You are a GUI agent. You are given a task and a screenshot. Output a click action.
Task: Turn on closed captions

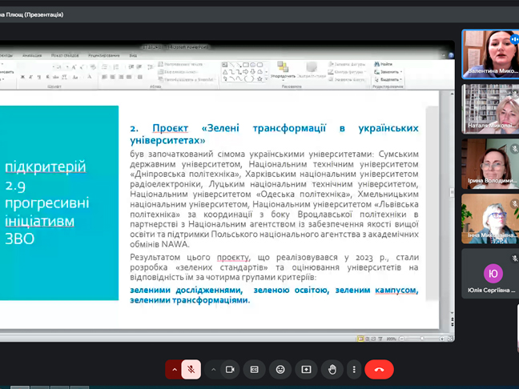(255, 369)
